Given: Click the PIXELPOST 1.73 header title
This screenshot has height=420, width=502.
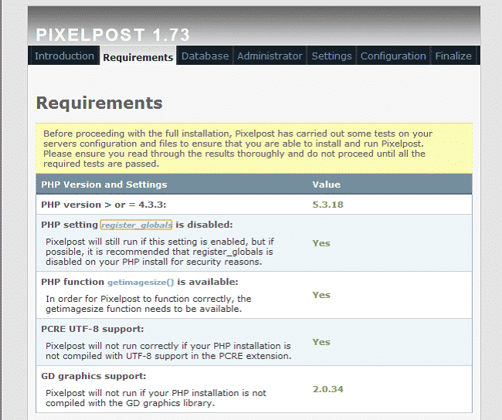Looking at the screenshot, I should pyautogui.click(x=113, y=35).
